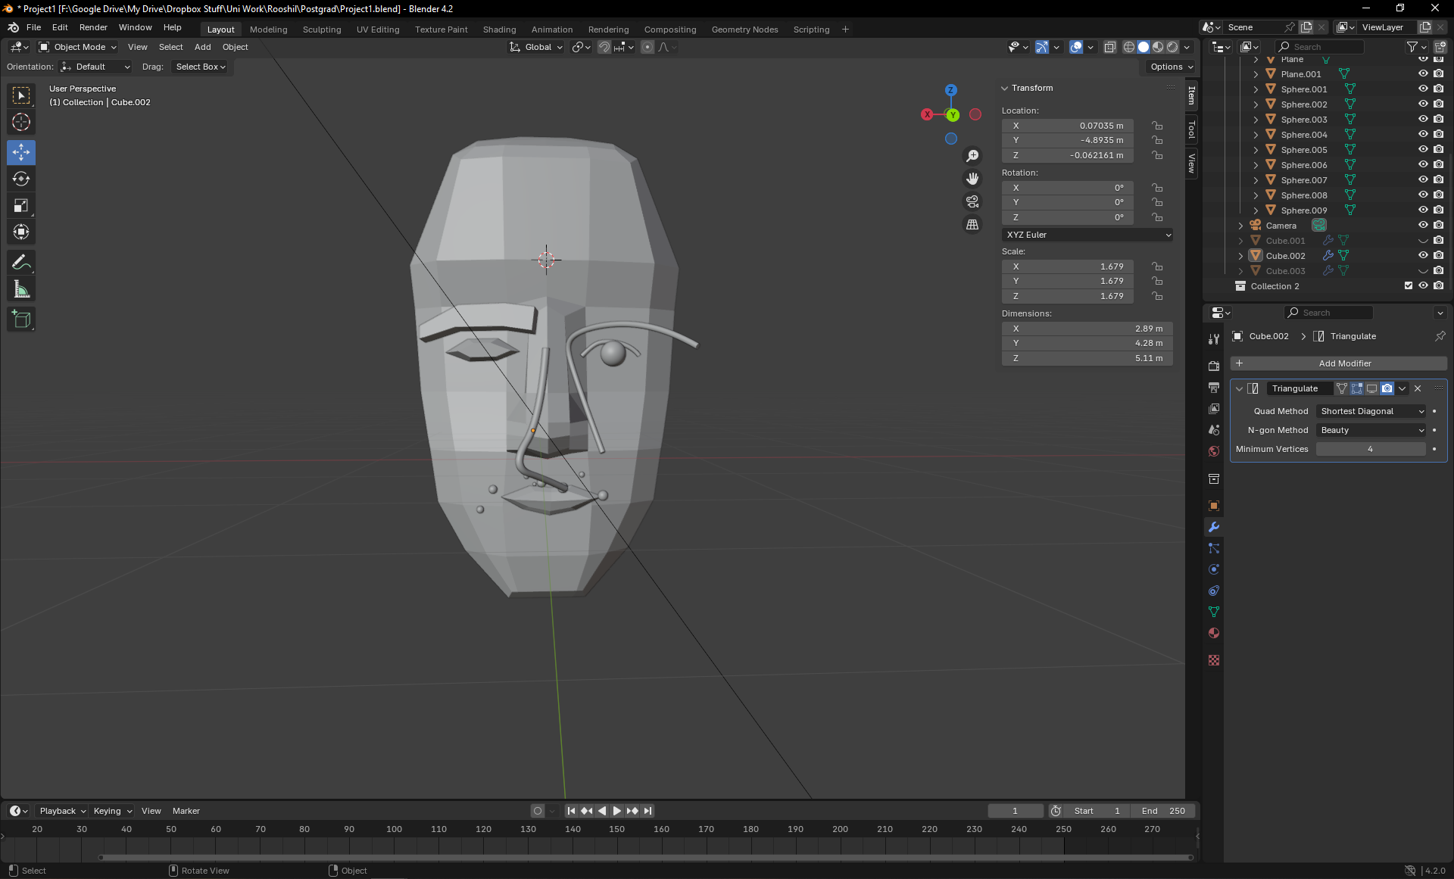Viewport: 1454px width, 879px height.
Task: Open Material properties tab icon
Action: [x=1214, y=633]
